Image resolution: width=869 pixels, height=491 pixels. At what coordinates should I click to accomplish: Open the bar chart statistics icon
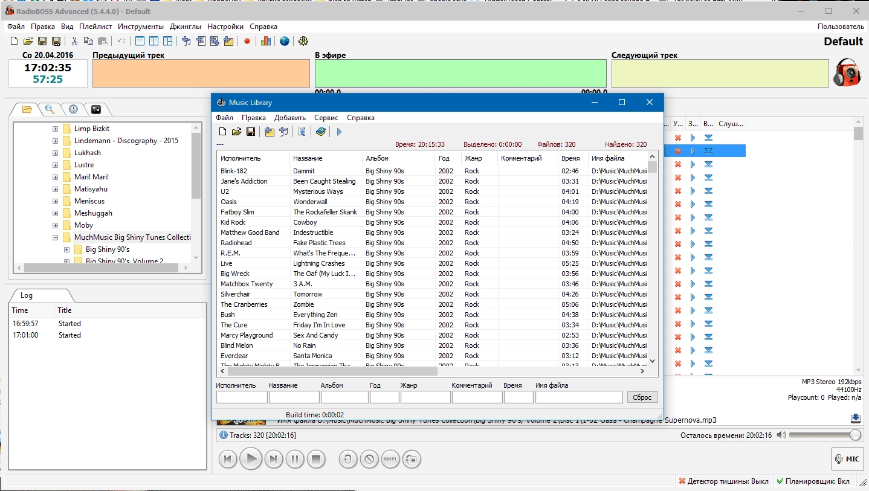pyautogui.click(x=266, y=41)
